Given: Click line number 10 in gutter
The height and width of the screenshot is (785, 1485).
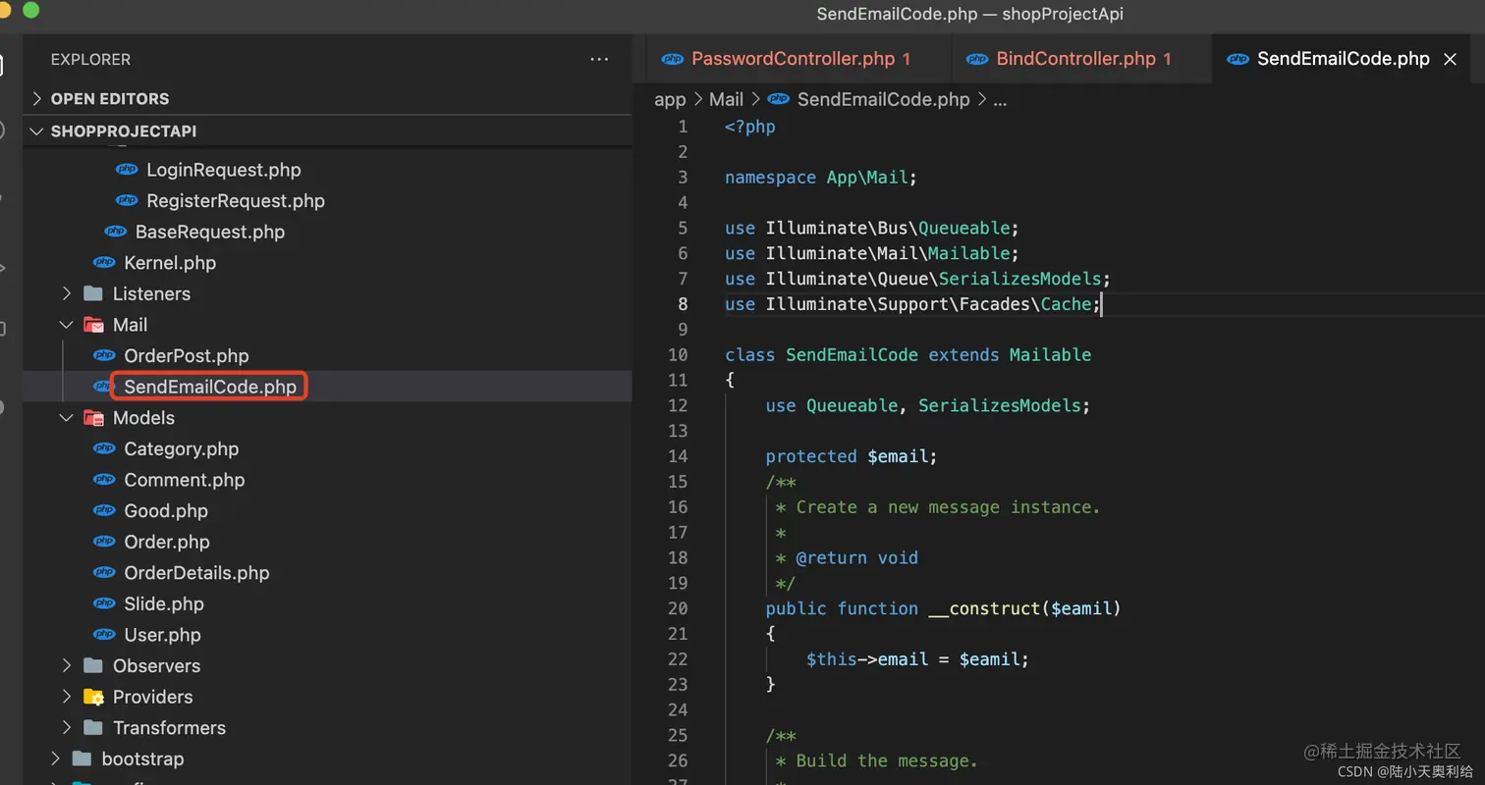Looking at the screenshot, I should coord(678,355).
